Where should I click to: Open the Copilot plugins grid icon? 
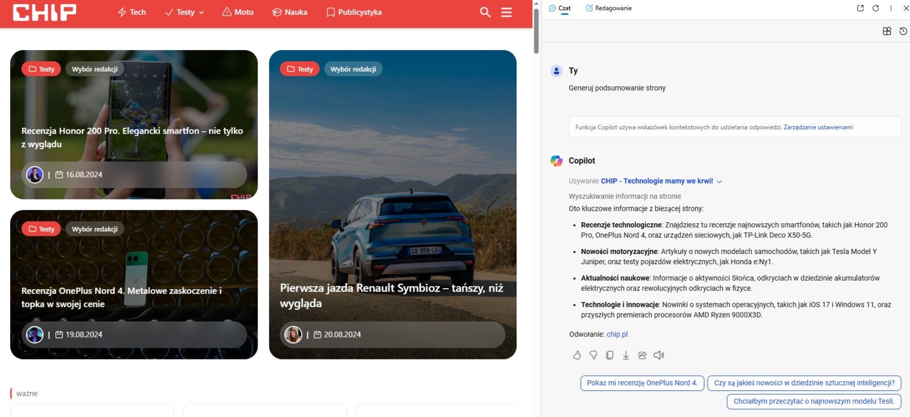click(x=887, y=31)
